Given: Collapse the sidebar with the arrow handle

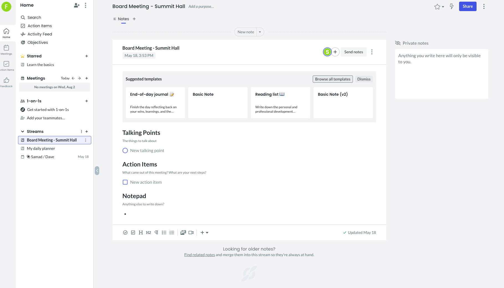Looking at the screenshot, I should (x=97, y=170).
